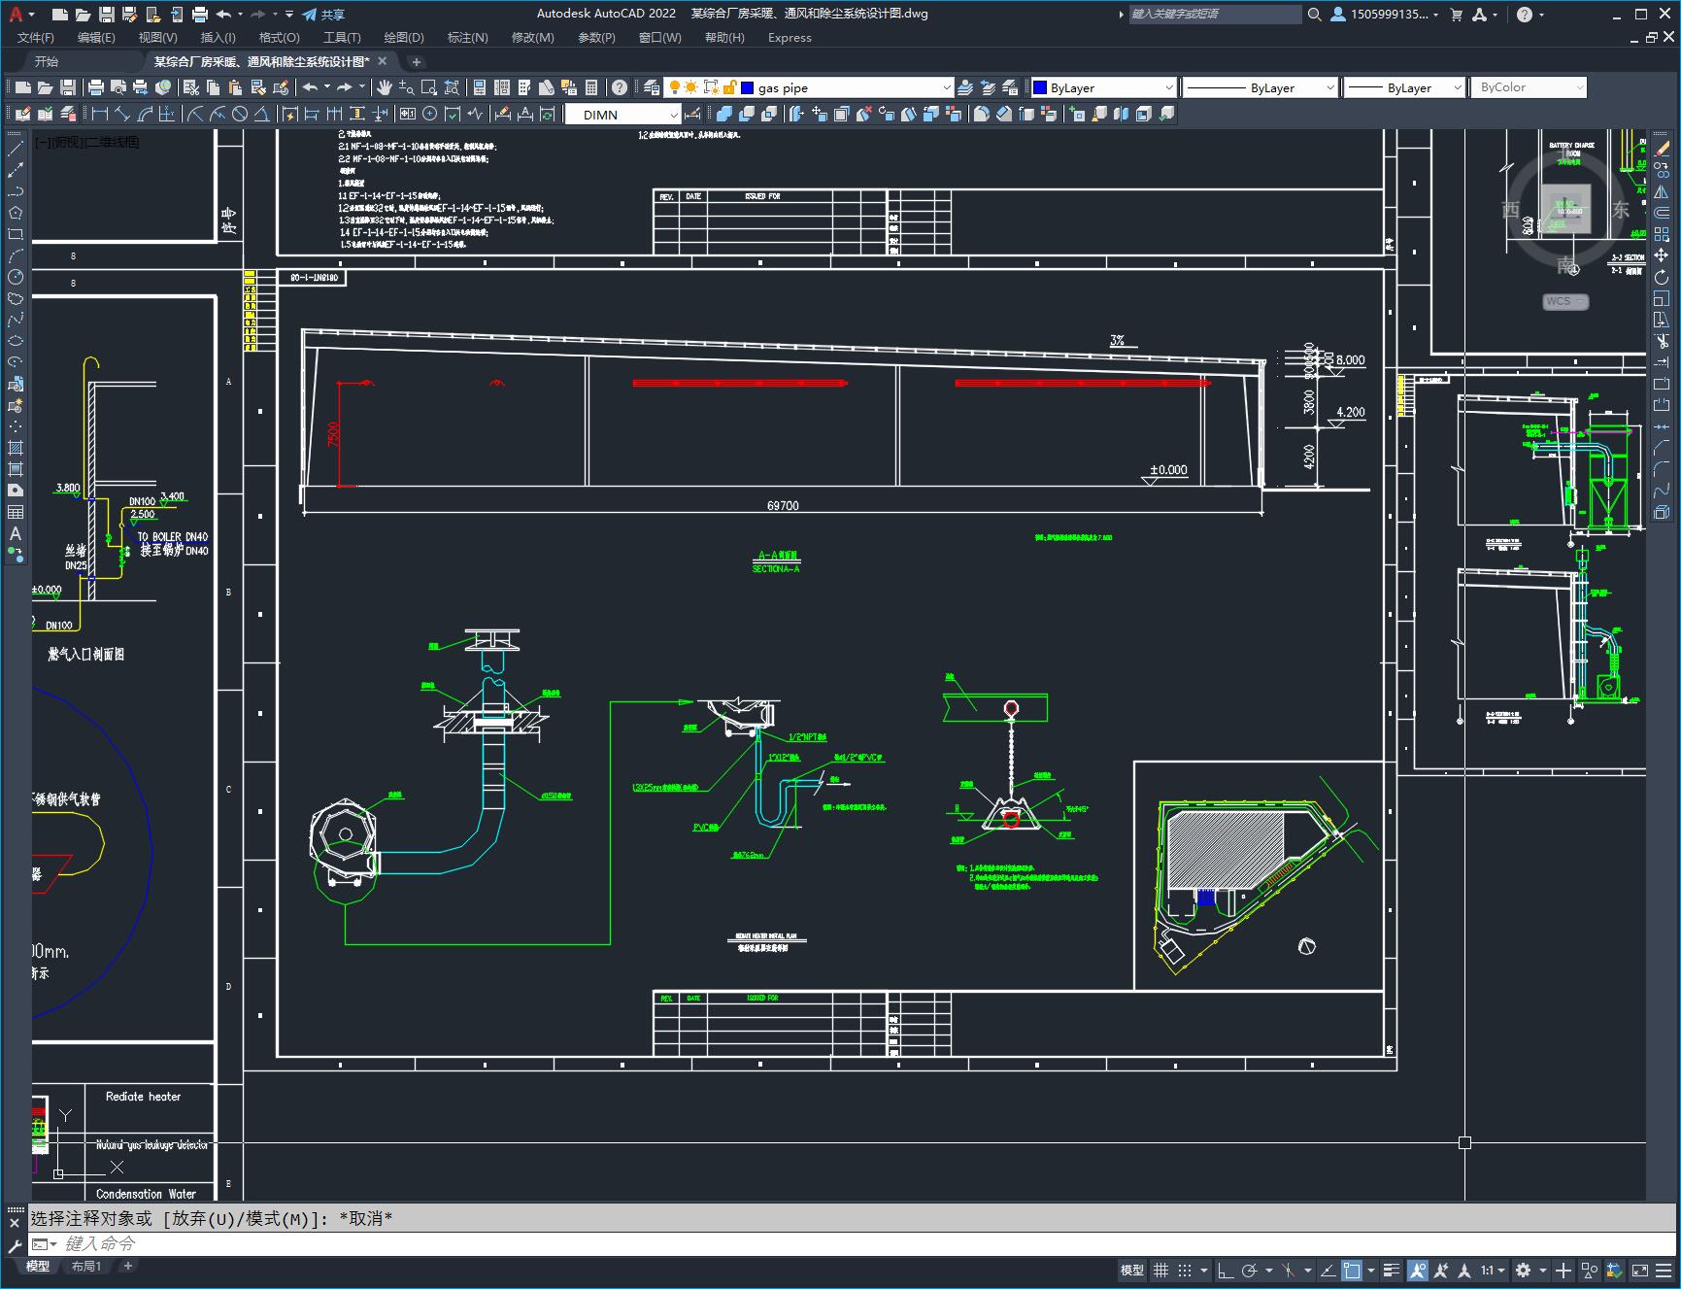Click the search magnifier in title bar
Viewport: 1681px width, 1289px height.
[x=1315, y=14]
